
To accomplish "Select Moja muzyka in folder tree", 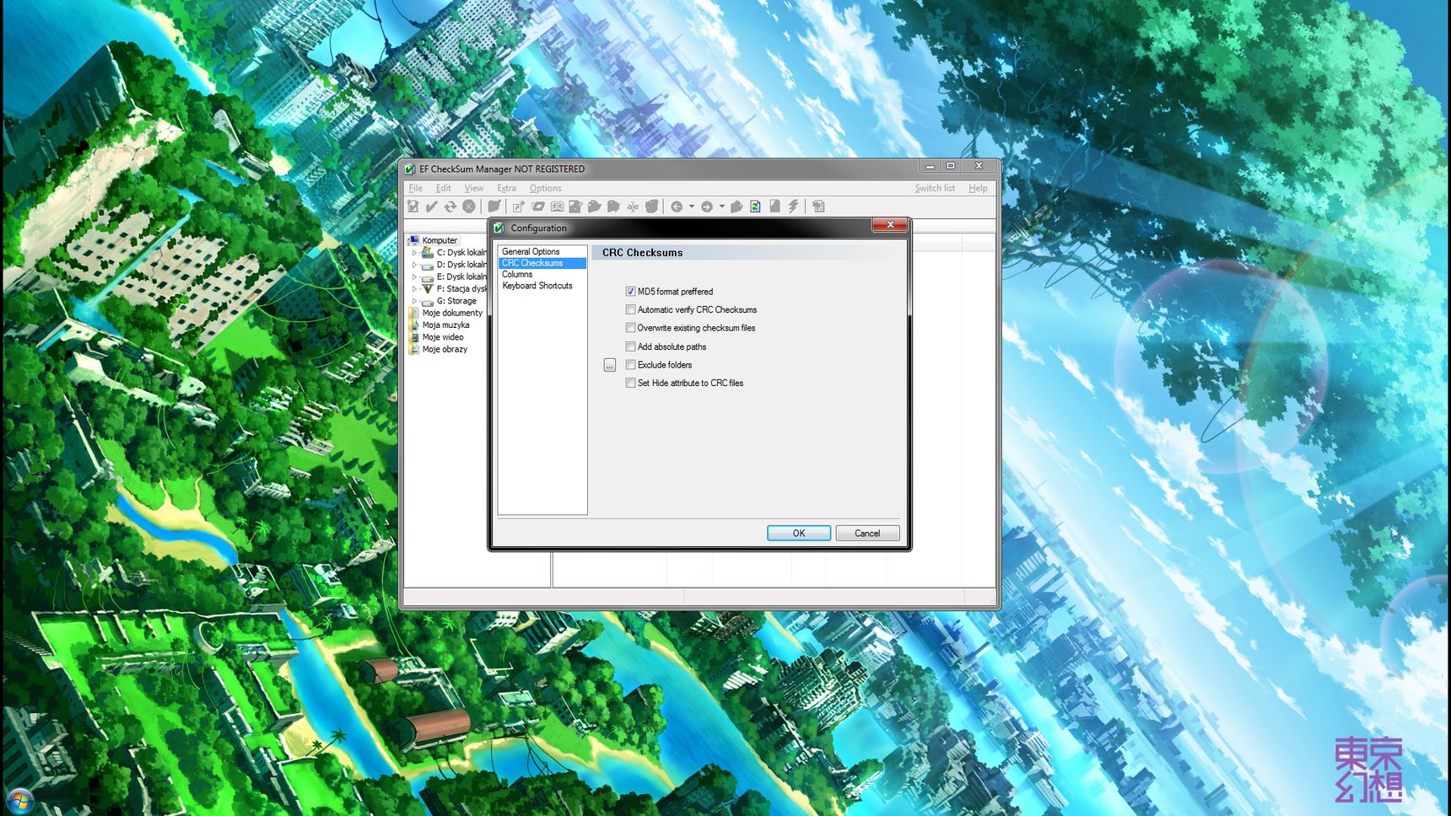I will 445,325.
